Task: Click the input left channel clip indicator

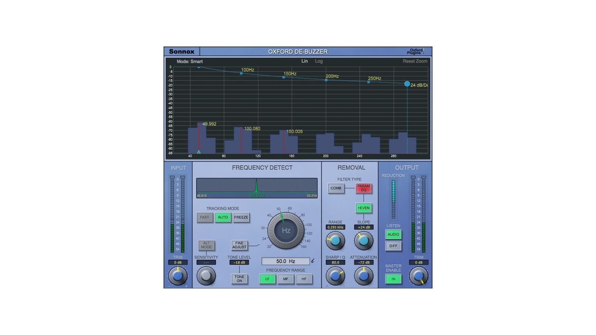Action: coord(172,177)
